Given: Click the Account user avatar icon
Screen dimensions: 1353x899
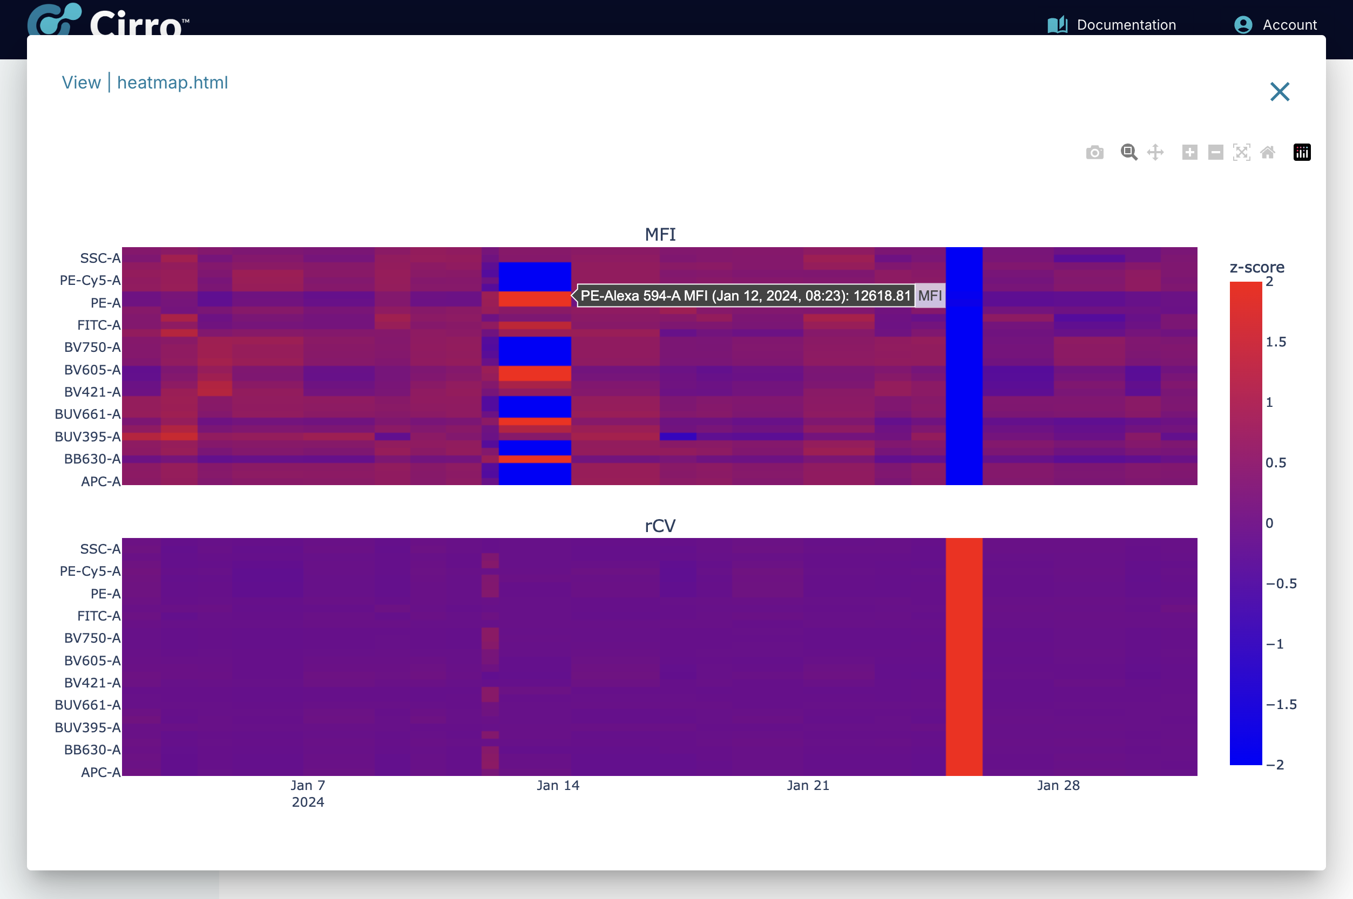Looking at the screenshot, I should point(1243,25).
